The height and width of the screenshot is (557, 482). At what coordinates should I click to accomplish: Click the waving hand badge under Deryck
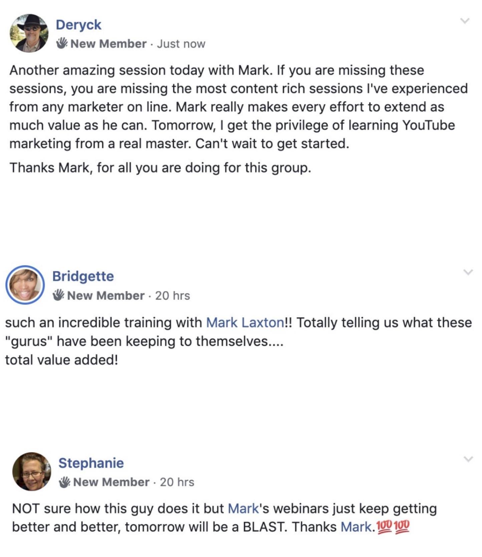click(62, 43)
